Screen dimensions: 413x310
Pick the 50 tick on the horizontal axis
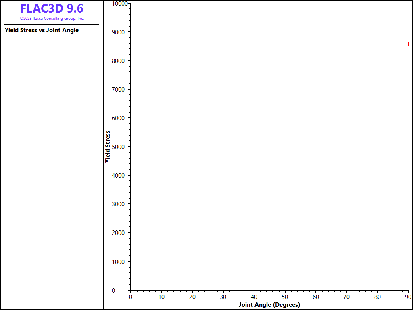285,297
